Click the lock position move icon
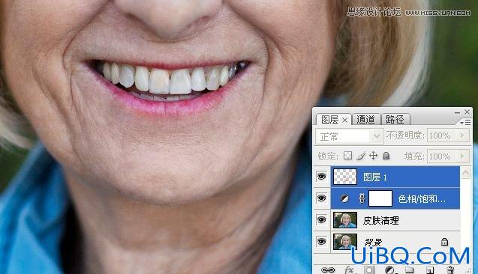This screenshot has width=478, height=274. 373,156
